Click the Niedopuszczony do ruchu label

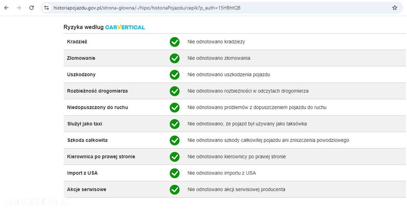pos(98,108)
